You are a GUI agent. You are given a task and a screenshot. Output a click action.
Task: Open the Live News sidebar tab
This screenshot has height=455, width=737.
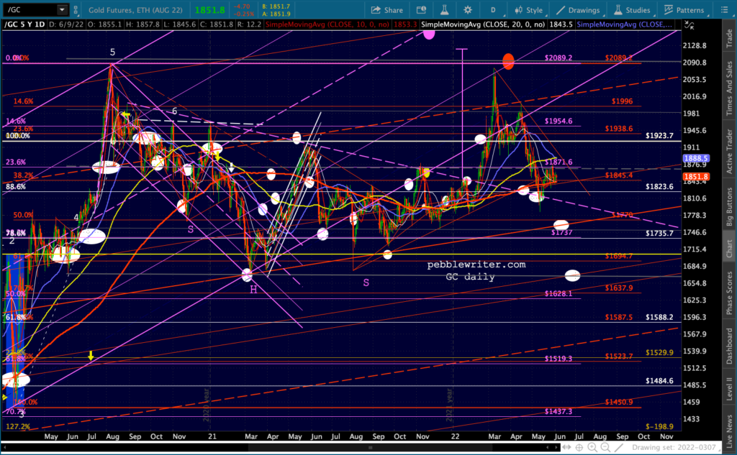pyautogui.click(x=729, y=431)
